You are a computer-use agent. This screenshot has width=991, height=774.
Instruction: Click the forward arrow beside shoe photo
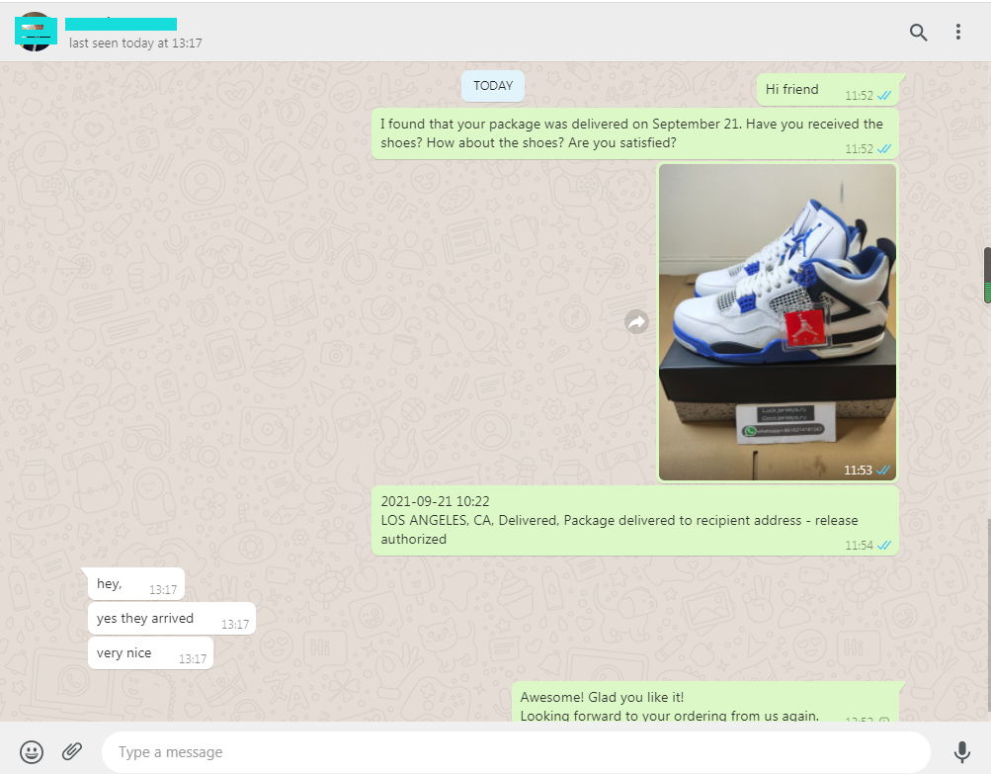click(636, 322)
